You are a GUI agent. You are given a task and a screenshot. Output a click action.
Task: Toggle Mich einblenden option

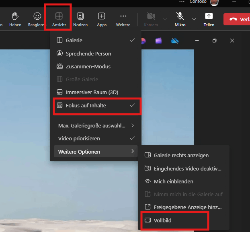tap(184, 181)
